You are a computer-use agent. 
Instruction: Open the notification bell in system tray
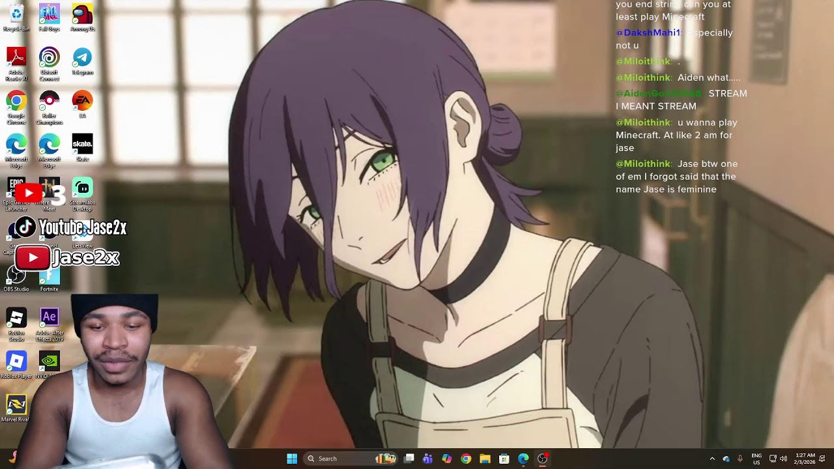[822, 459]
